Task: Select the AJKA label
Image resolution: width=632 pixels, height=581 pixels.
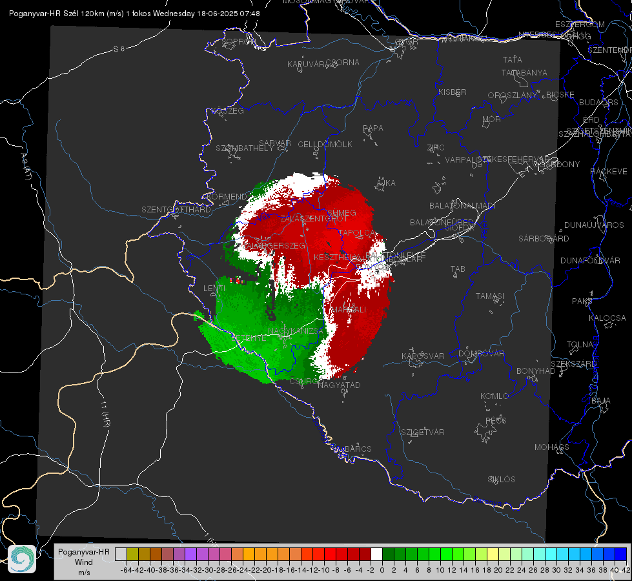Action: pos(386,183)
